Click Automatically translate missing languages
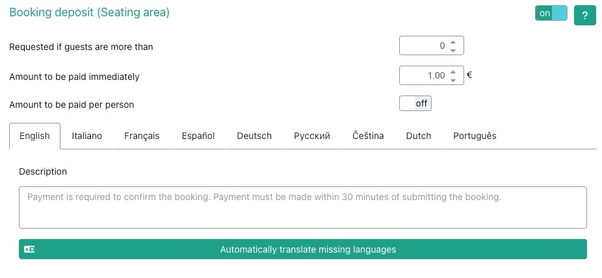602x278 pixels. [x=303, y=249]
